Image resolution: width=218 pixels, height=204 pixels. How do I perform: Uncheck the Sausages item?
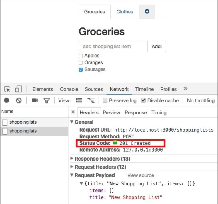coord(81,70)
